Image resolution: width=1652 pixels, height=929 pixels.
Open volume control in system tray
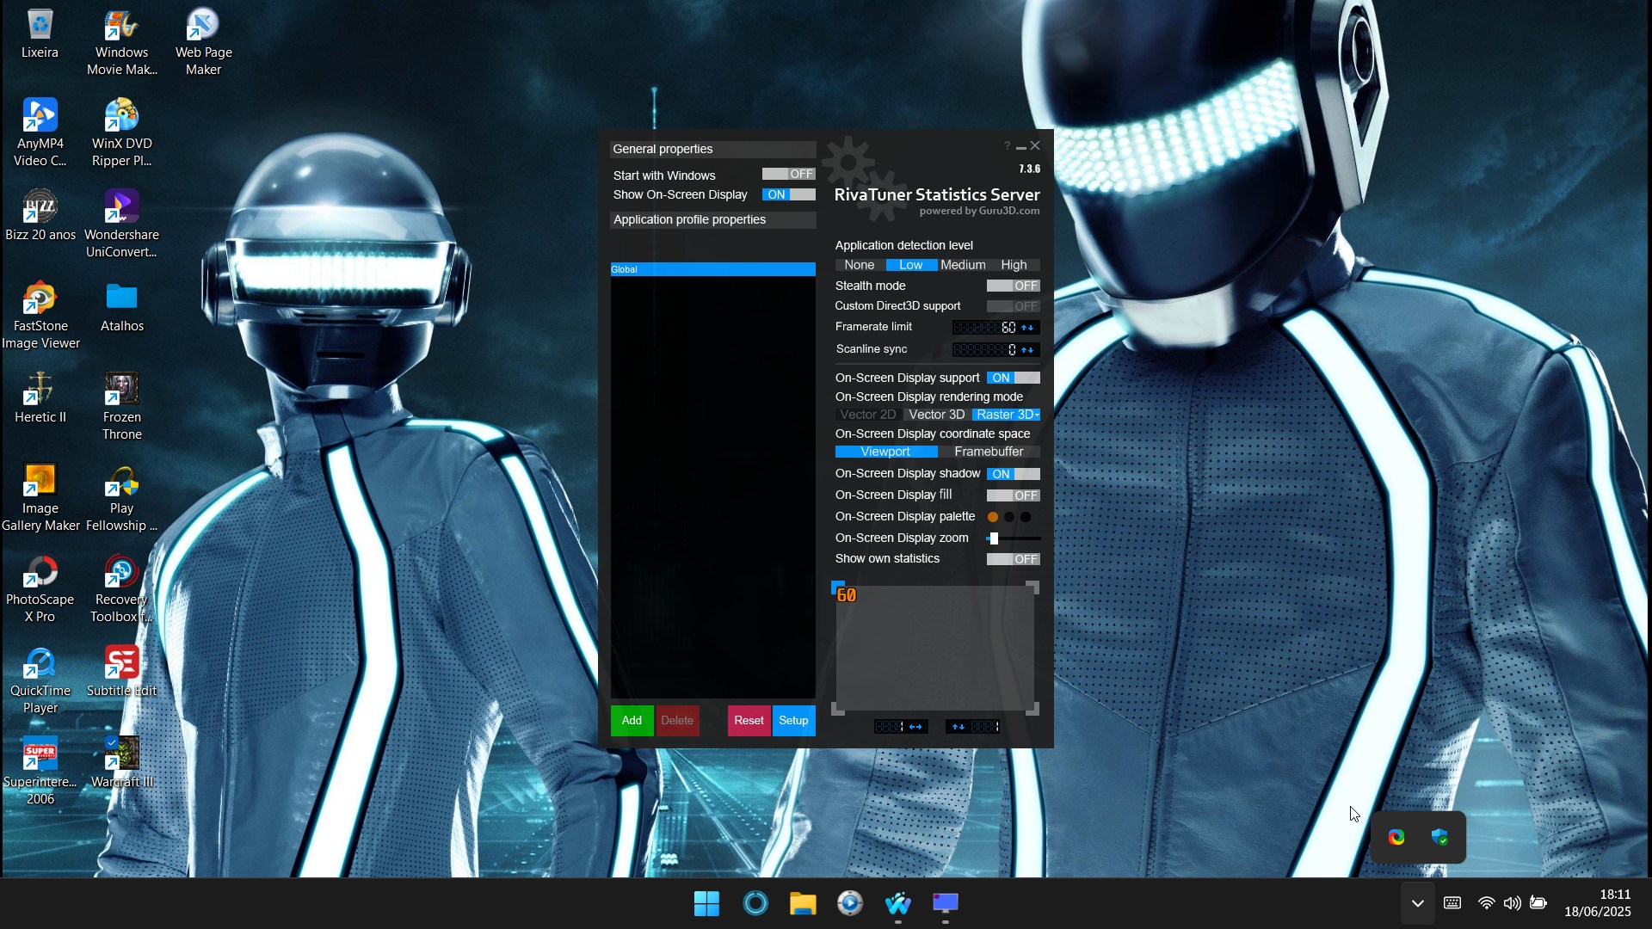pyautogui.click(x=1512, y=903)
